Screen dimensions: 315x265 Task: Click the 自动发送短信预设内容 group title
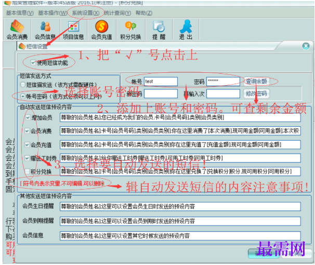[x=46, y=107]
